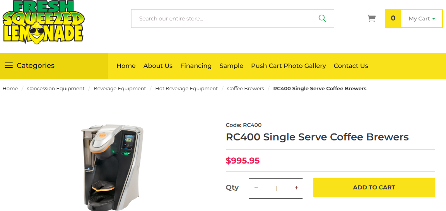Click the store search input field
446x211 pixels.
tap(224, 19)
